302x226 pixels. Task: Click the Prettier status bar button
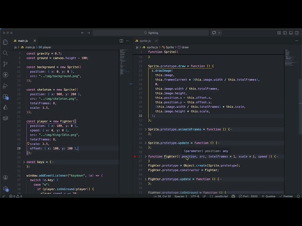click(286, 196)
